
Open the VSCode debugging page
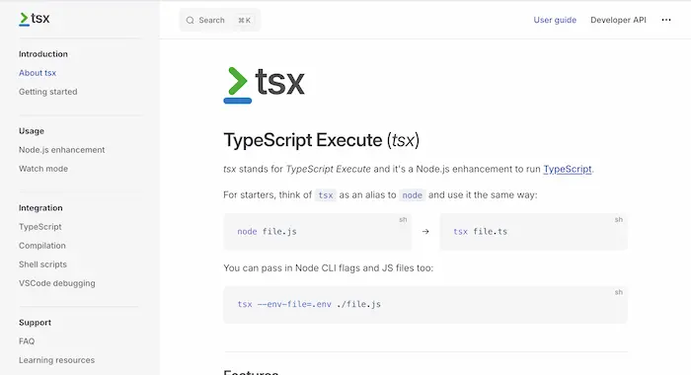[x=57, y=283]
